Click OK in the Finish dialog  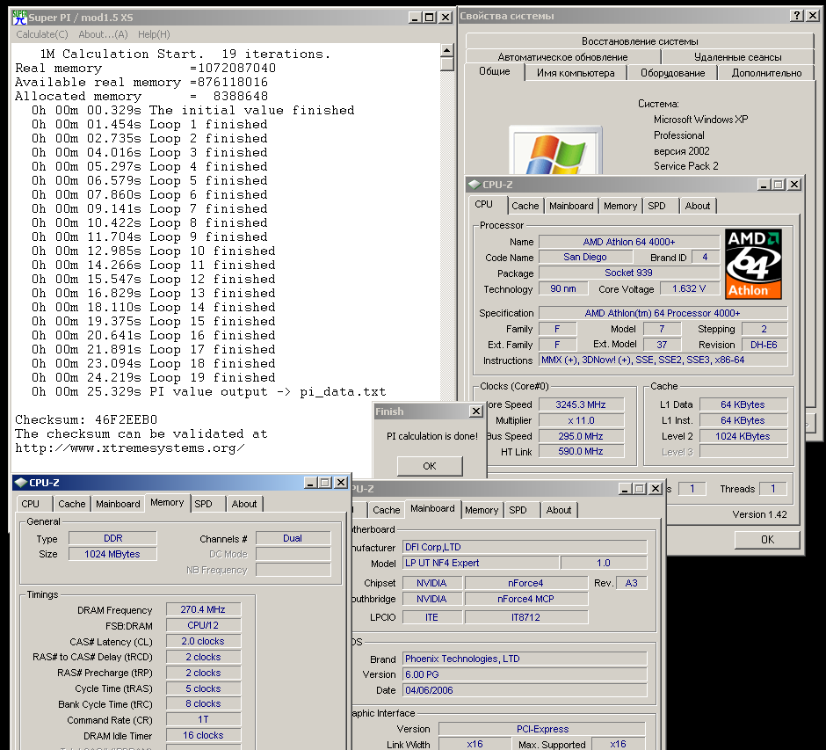pyautogui.click(x=430, y=466)
